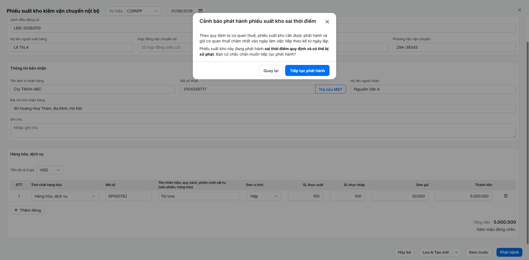Click the Mã số thuế field 0104359717

[248, 89]
